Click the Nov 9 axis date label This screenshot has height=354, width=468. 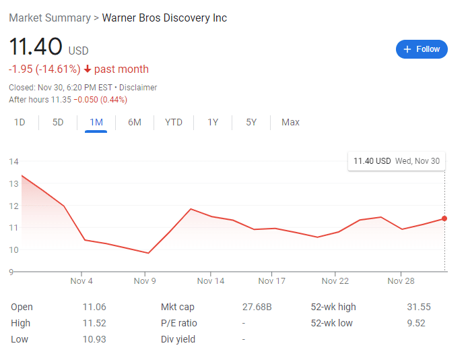coord(145,281)
